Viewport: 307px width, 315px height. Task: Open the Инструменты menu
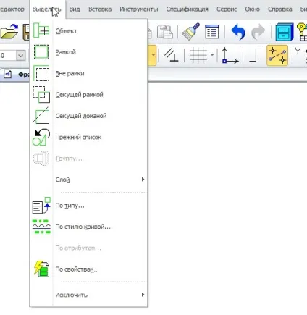(x=139, y=9)
